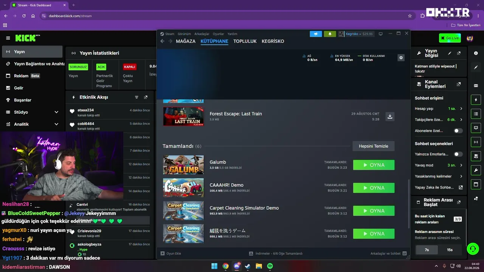Open the Kick hamburger menu
The width and height of the screenshot is (484, 272).
(x=8, y=38)
